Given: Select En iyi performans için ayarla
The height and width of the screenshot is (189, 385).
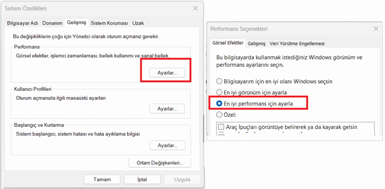Looking at the screenshot, I should (255, 103).
